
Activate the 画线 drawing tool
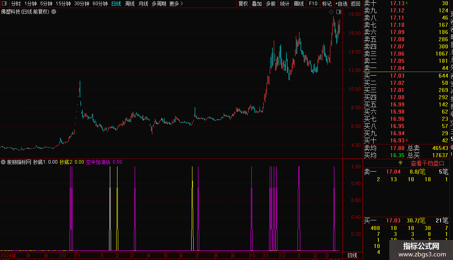pyautogui.click(x=299, y=4)
